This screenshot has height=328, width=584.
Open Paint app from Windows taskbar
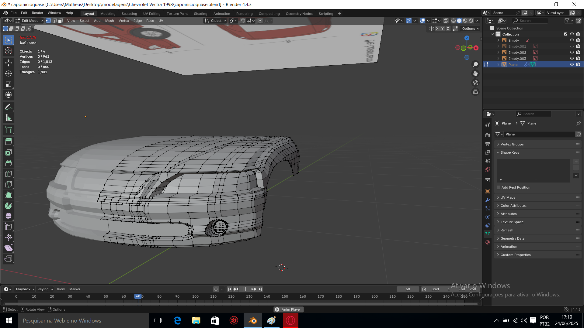(271, 320)
